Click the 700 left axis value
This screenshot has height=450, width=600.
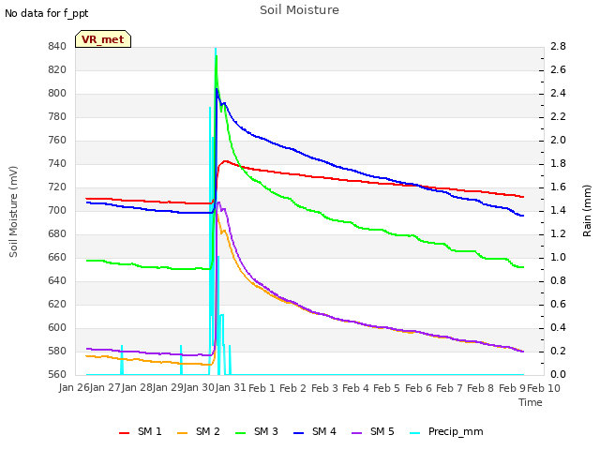click(x=57, y=210)
